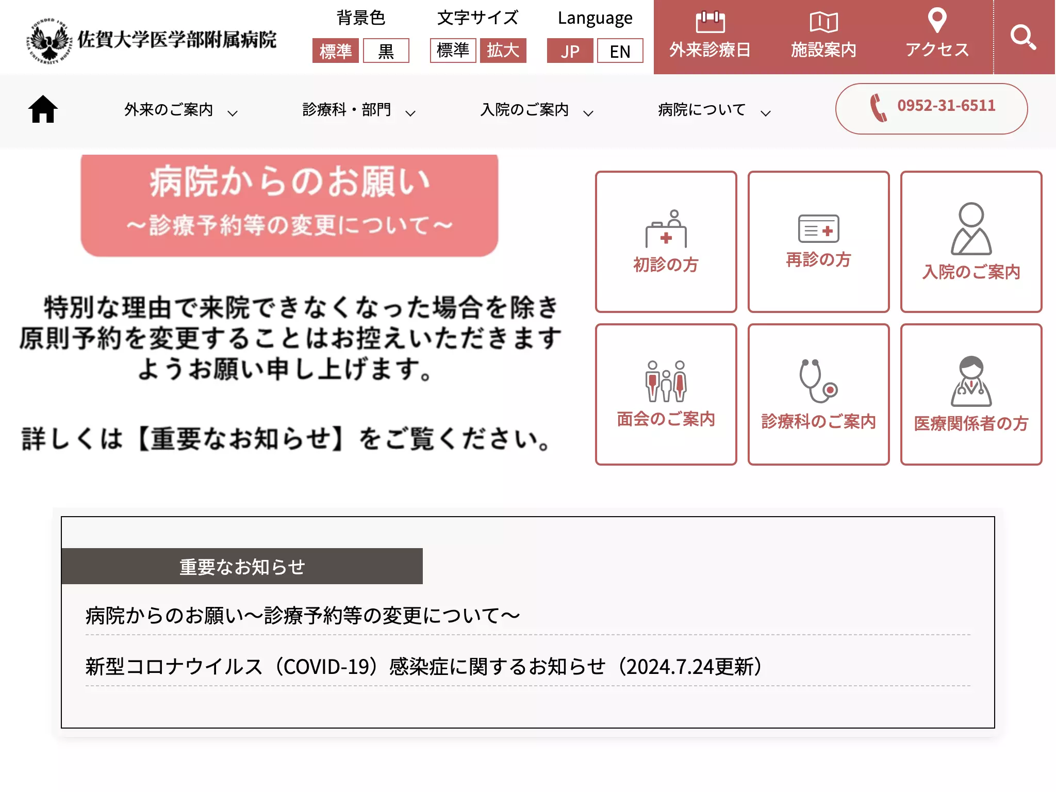This screenshot has height=792, width=1056.
Task: Open the 診療科のご案内 stethoscope icon card
Action: coord(818,394)
